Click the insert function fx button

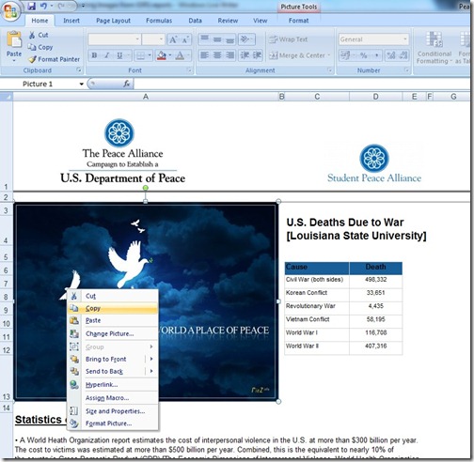pyautogui.click(x=127, y=84)
